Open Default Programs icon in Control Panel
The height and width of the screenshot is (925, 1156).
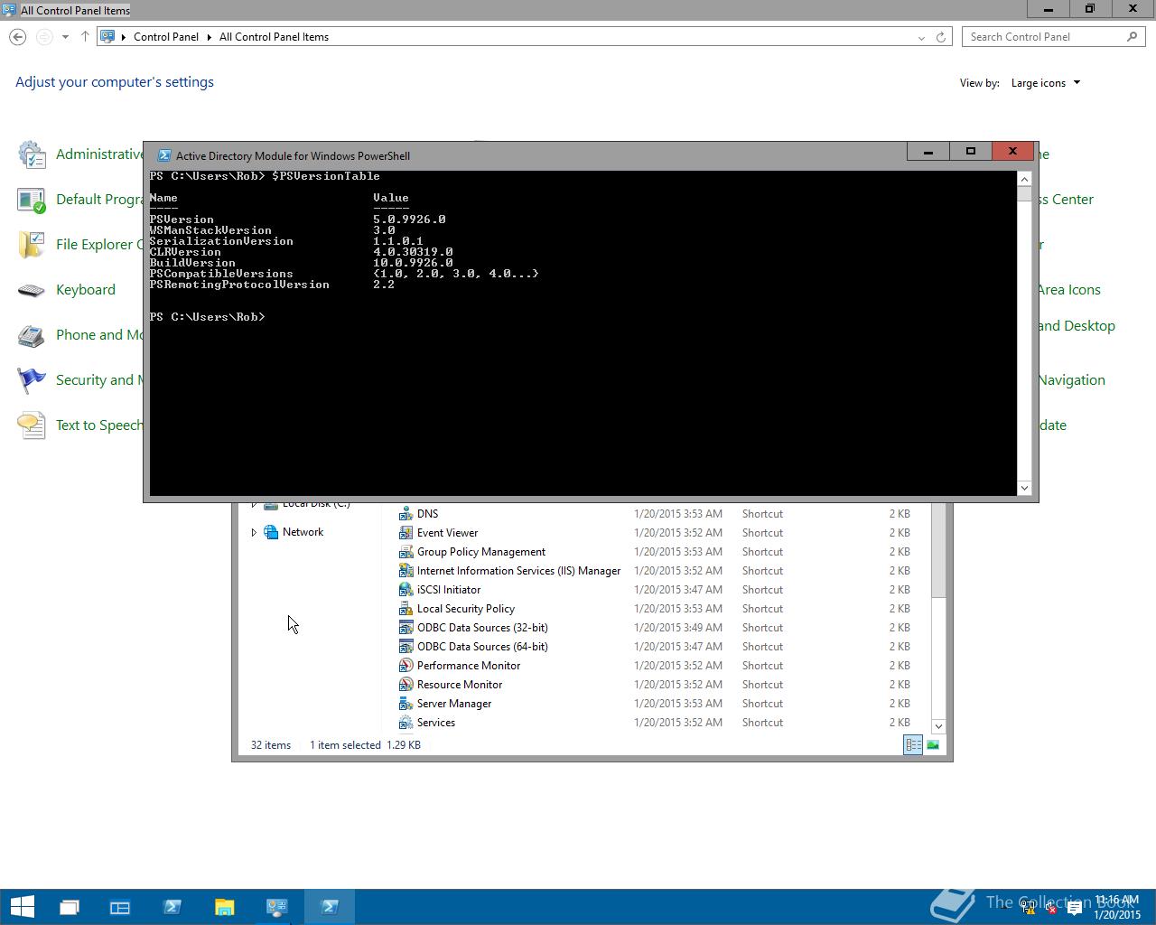pyautogui.click(x=32, y=200)
